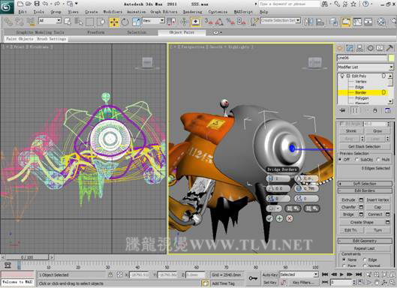Select the SubObj preview selection radio
Image resolution: width=397 pixels, height=288 pixels.
pyautogui.click(x=356, y=160)
